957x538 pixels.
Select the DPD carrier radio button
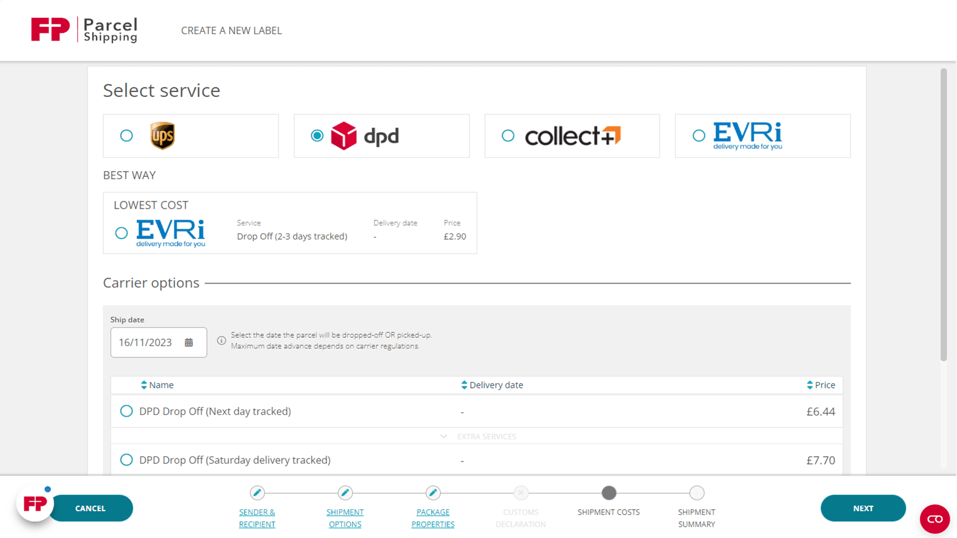(x=316, y=136)
